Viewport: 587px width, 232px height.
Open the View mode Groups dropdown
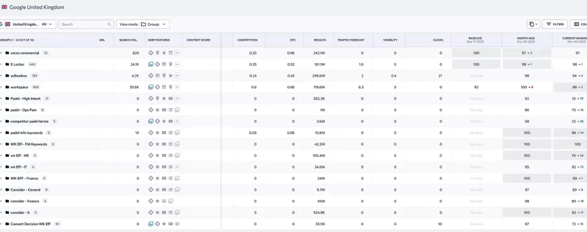click(143, 25)
